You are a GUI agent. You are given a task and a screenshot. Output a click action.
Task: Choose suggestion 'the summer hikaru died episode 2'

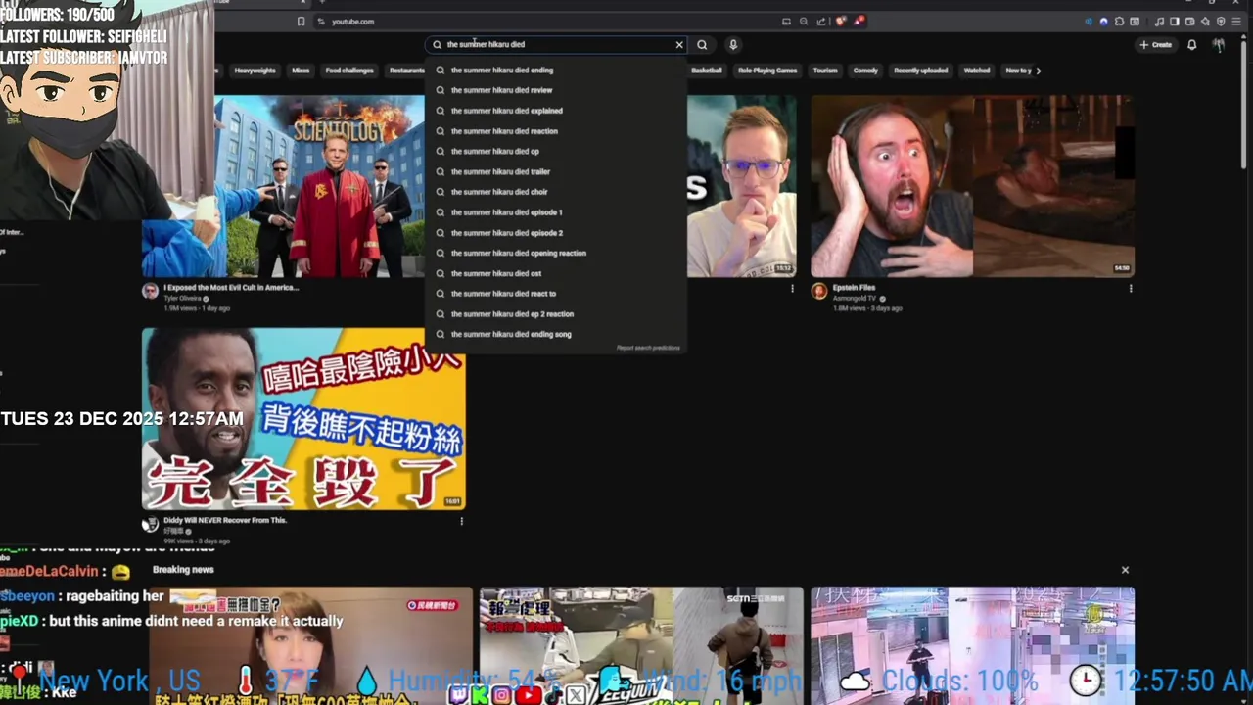click(x=555, y=233)
